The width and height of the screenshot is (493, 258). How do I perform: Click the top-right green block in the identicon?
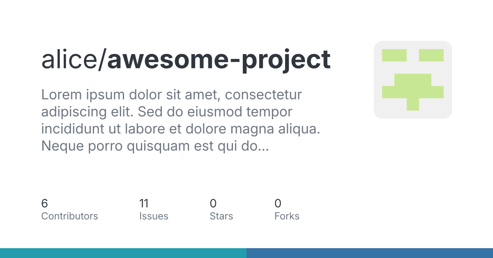tap(431, 55)
